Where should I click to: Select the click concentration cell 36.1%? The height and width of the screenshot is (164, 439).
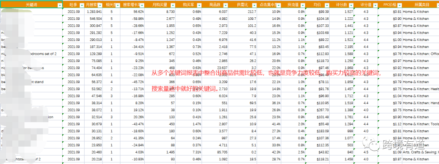tap(269, 103)
